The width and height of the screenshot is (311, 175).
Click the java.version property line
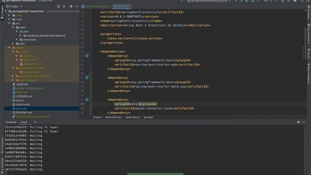point(135,38)
